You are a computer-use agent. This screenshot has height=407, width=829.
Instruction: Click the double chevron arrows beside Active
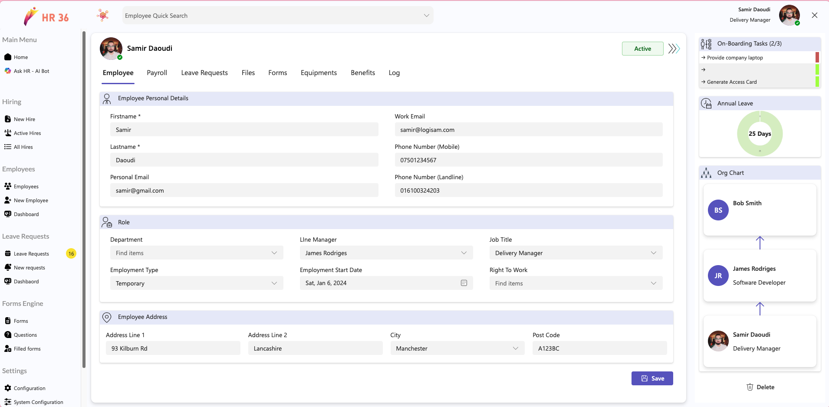[x=674, y=49]
